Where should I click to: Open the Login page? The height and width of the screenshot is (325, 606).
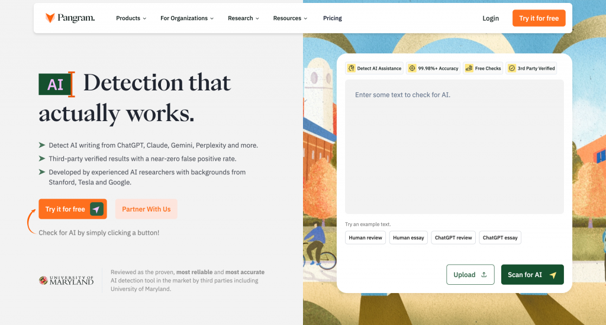(x=491, y=18)
